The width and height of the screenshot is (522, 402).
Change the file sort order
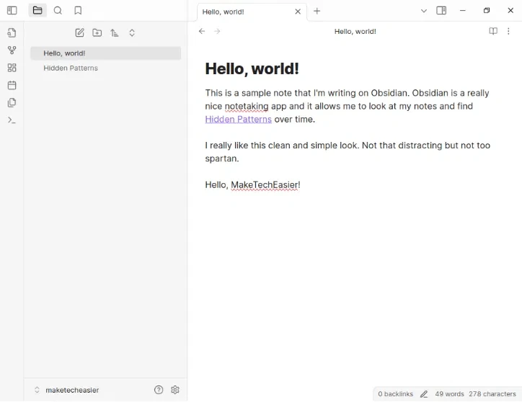pos(114,33)
